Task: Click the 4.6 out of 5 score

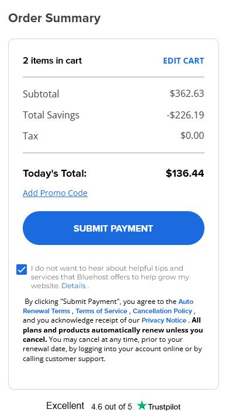Action: coord(112,407)
